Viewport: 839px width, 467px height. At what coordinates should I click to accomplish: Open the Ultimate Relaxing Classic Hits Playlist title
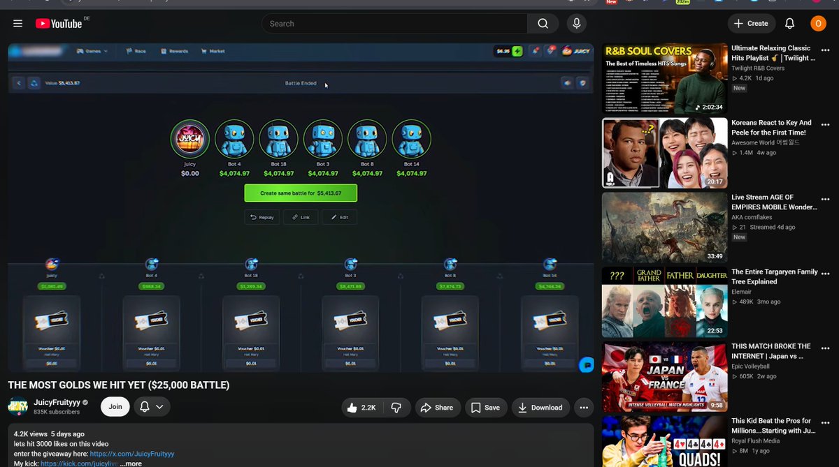[773, 53]
